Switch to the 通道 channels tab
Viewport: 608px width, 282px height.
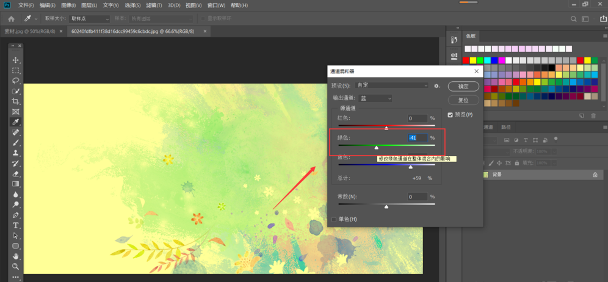pyautogui.click(x=490, y=127)
